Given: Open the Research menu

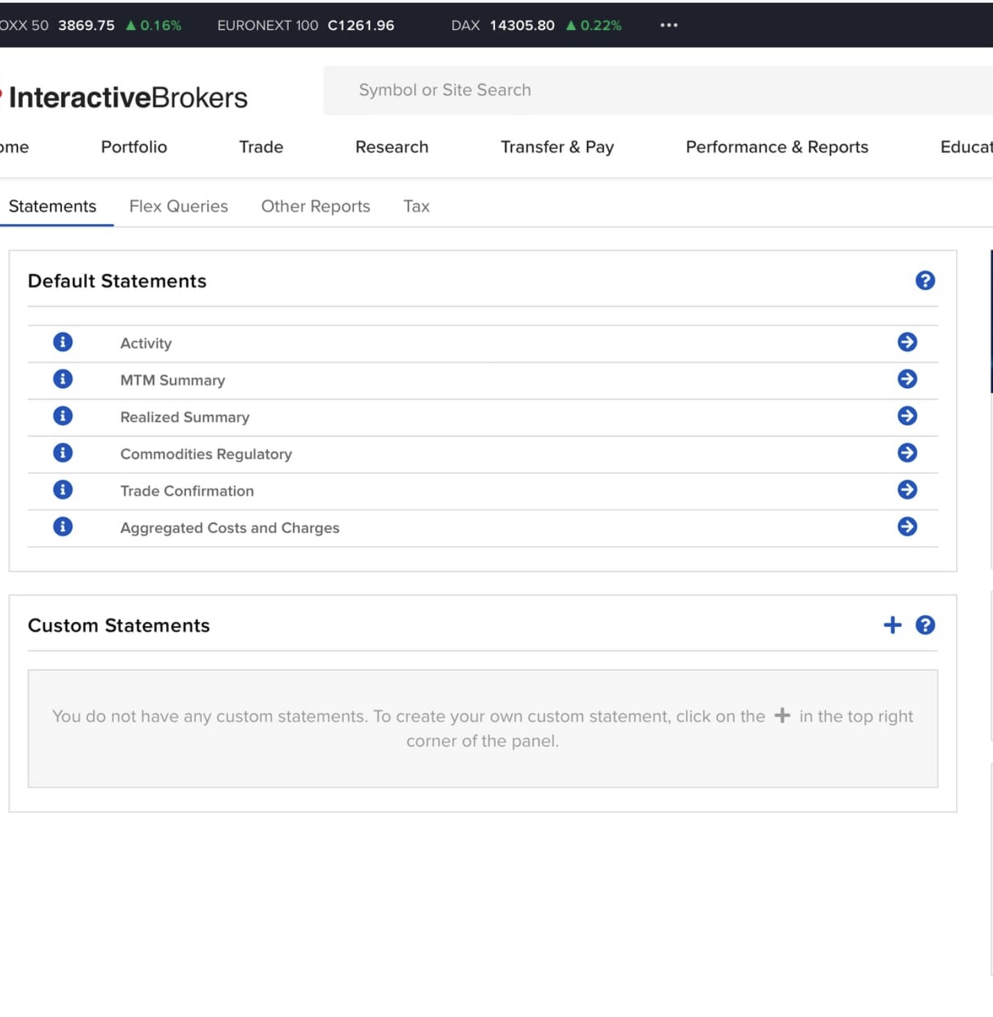Looking at the screenshot, I should coord(392,147).
